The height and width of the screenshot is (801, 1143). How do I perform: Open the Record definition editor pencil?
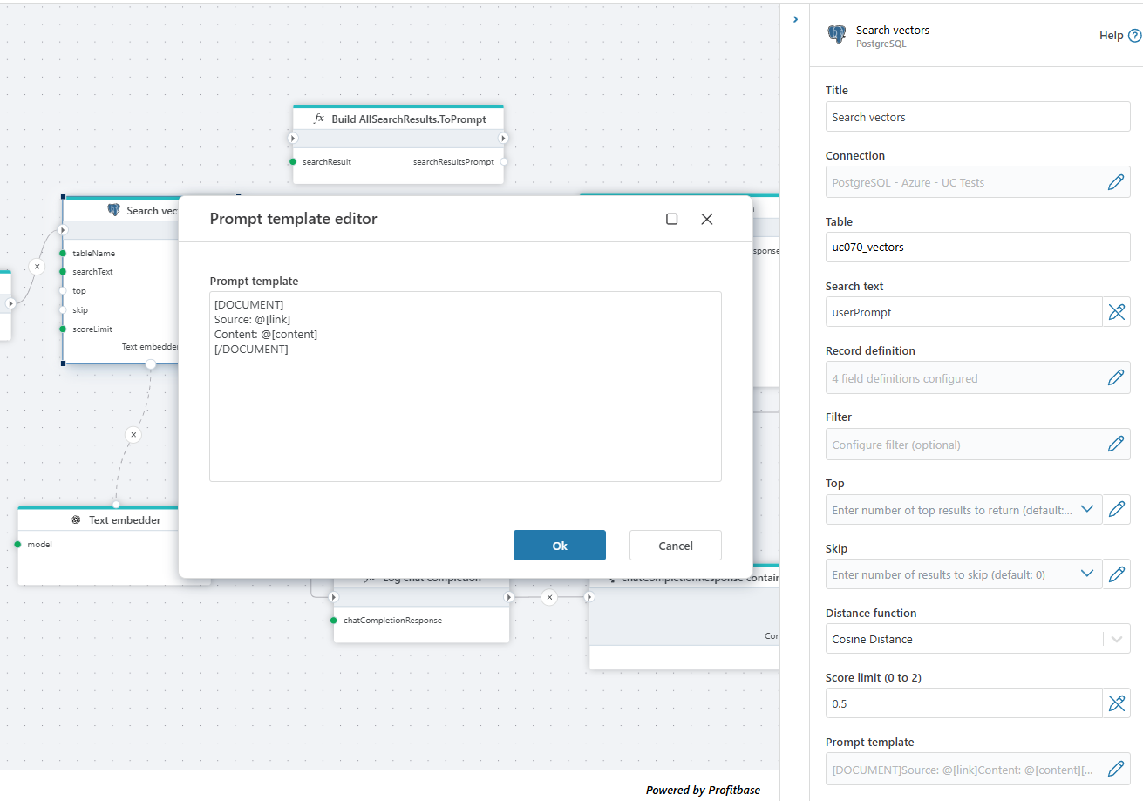click(1115, 377)
